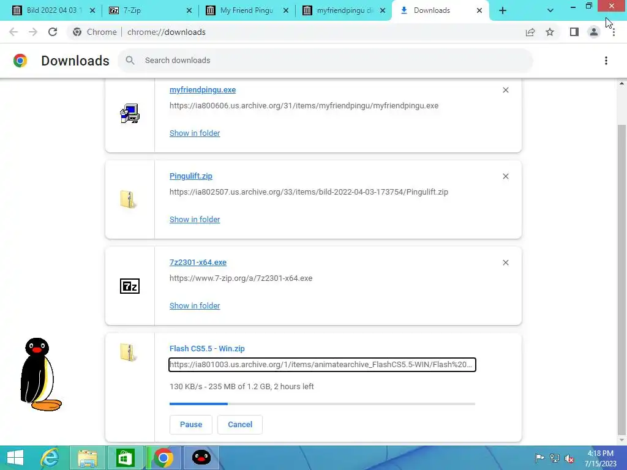
Task: Reload the downloads page
Action: coord(53,32)
